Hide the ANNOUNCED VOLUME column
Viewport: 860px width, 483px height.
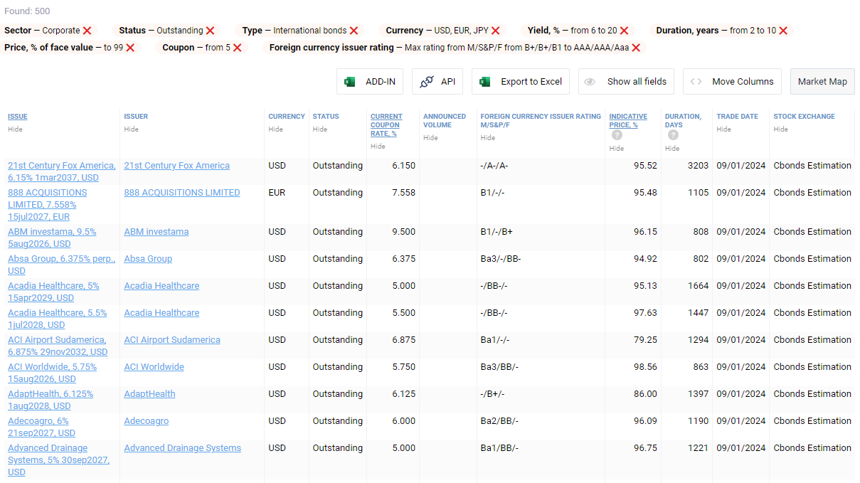tap(430, 137)
